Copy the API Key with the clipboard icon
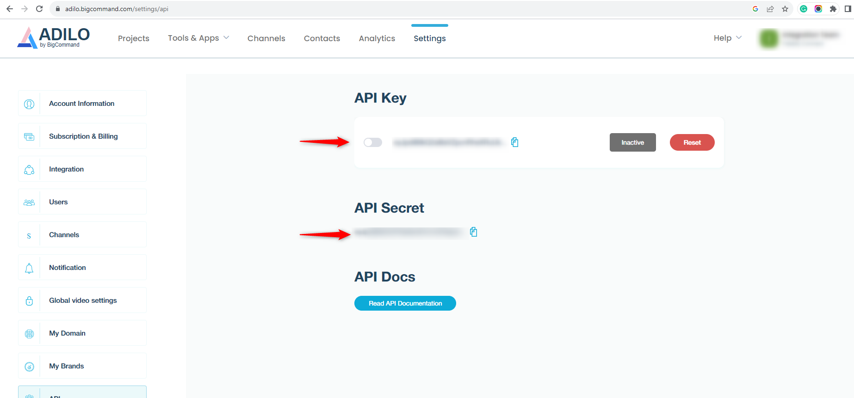This screenshot has height=398, width=854. coord(514,142)
